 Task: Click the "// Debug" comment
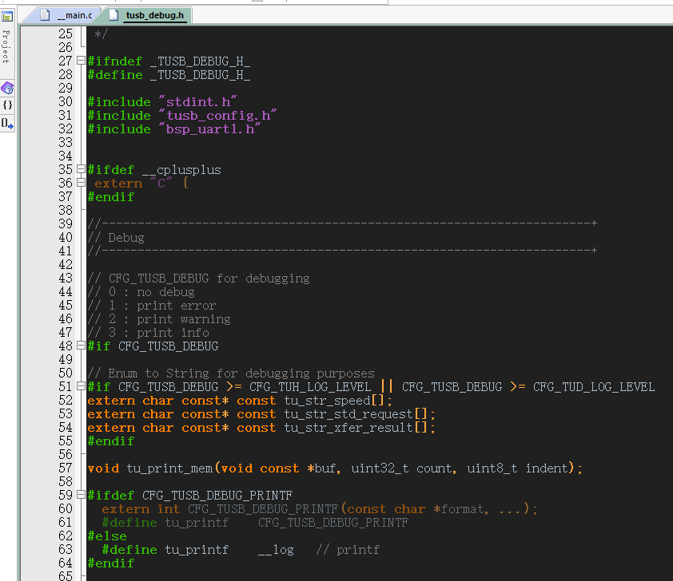[116, 238]
